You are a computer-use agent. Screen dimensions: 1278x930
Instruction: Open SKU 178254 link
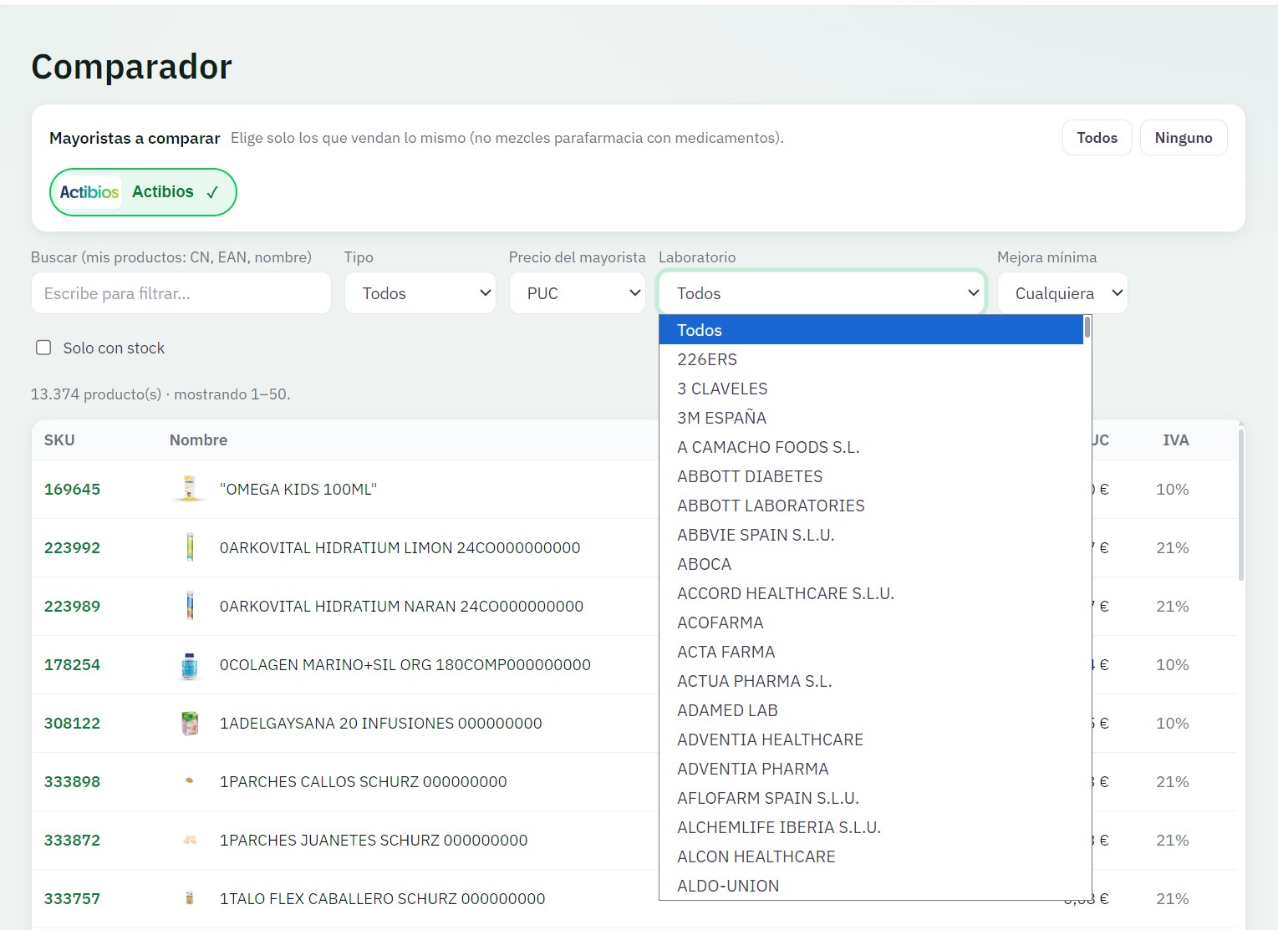(72, 665)
